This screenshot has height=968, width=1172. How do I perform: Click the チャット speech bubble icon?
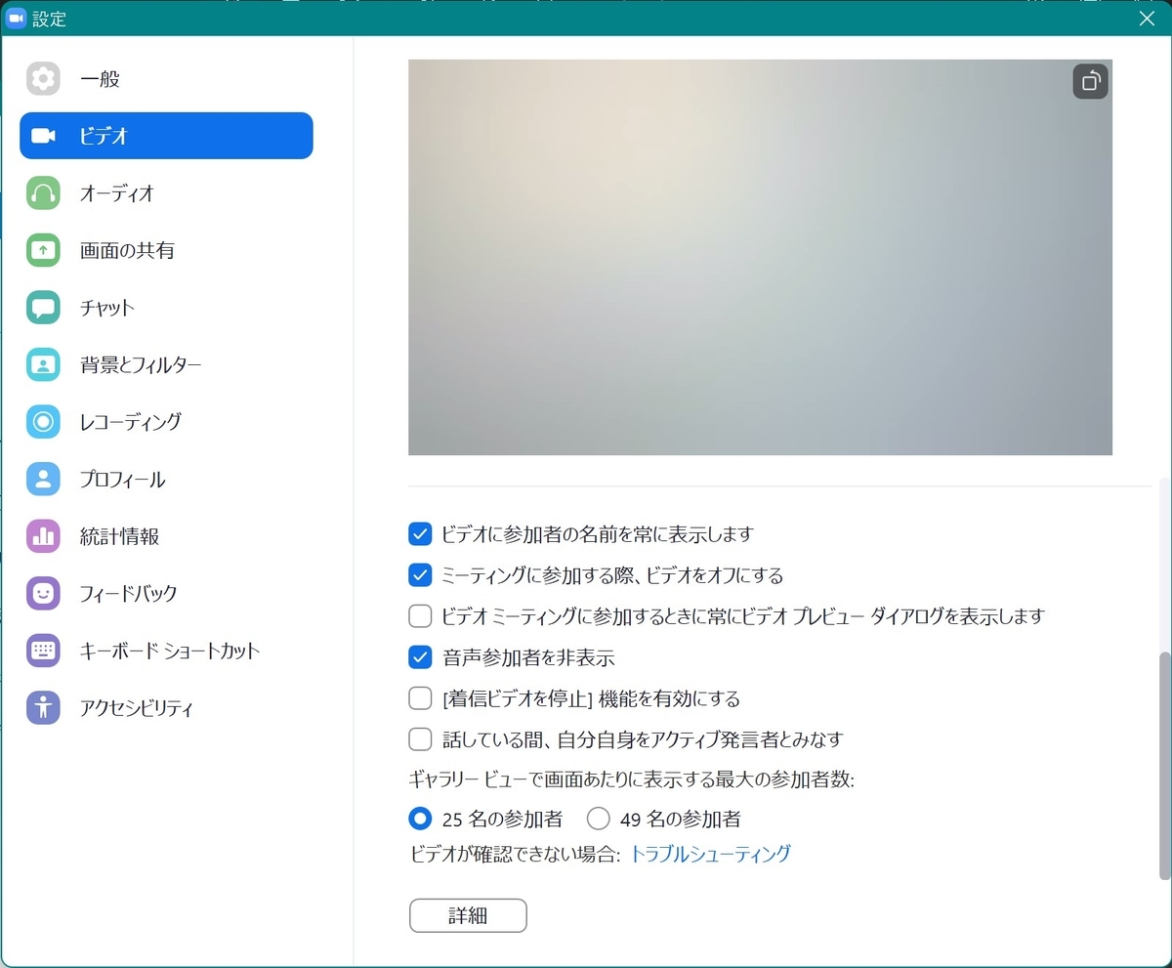coord(43,308)
